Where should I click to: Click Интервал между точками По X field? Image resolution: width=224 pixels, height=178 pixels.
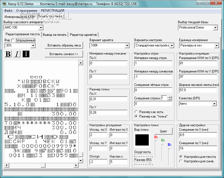click(x=109, y=63)
